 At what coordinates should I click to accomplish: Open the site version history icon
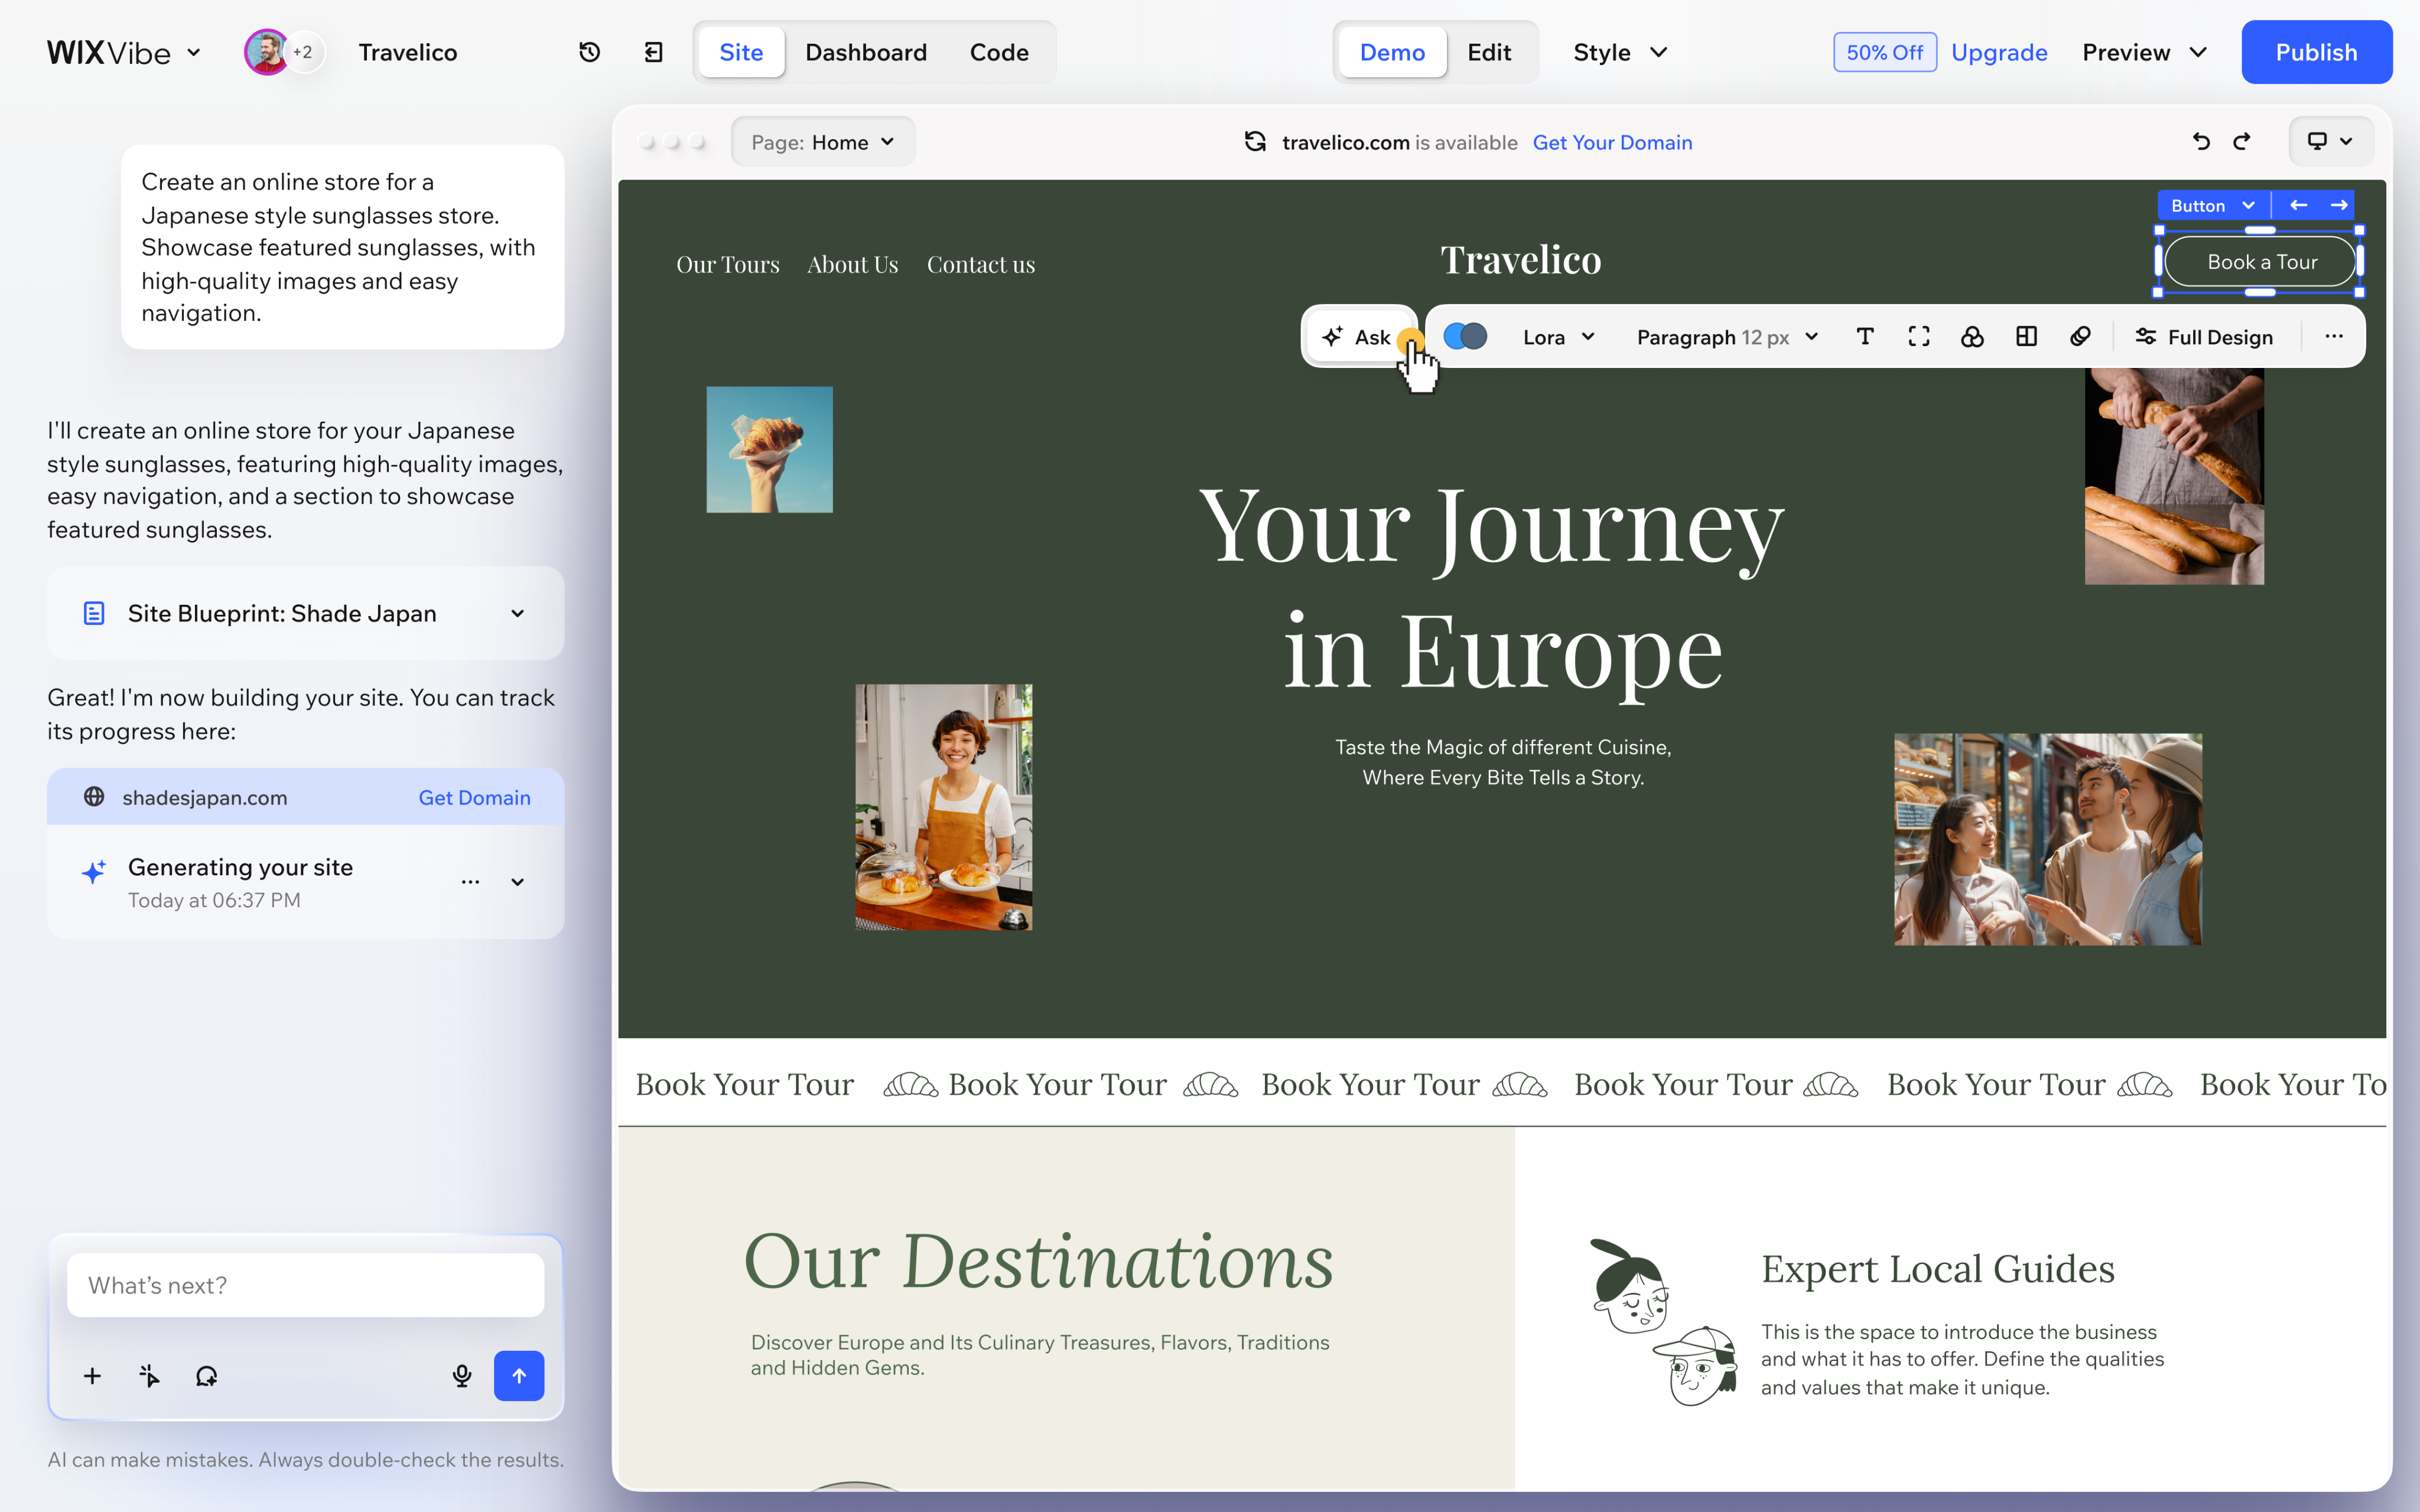[590, 52]
